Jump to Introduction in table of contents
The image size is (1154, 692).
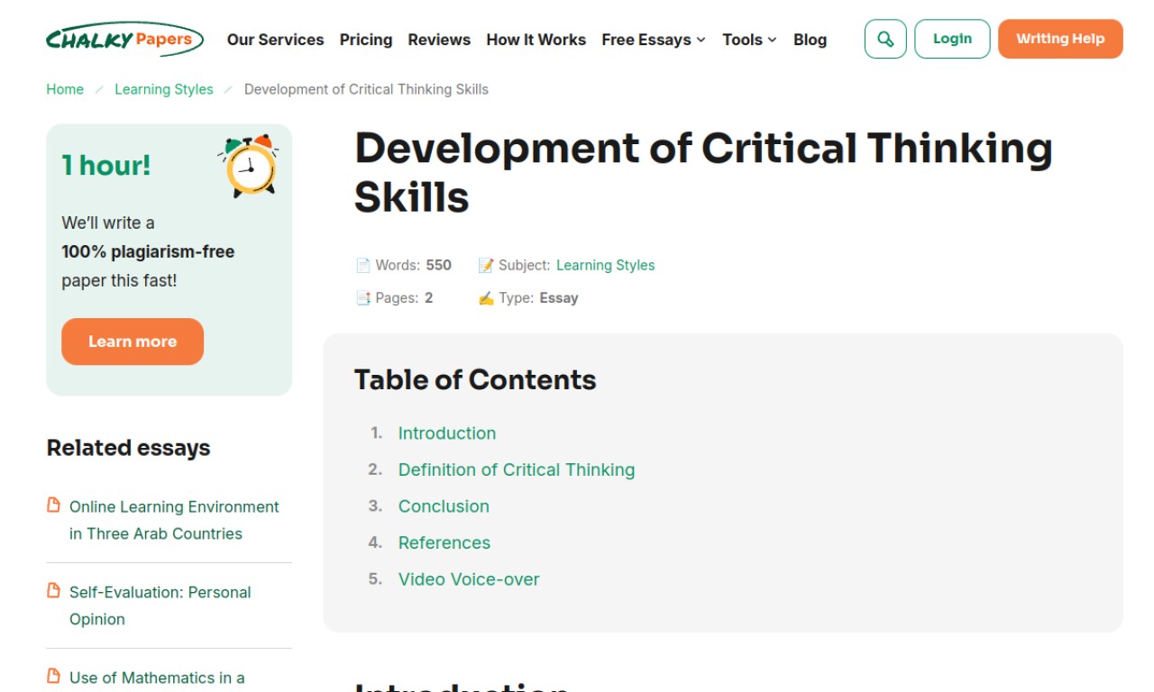tap(447, 432)
